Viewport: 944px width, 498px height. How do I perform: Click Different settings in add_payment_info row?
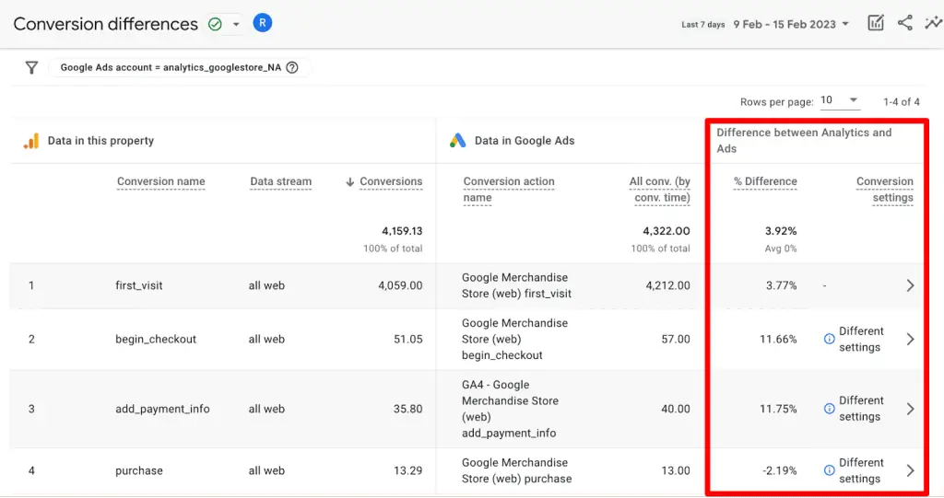click(861, 409)
